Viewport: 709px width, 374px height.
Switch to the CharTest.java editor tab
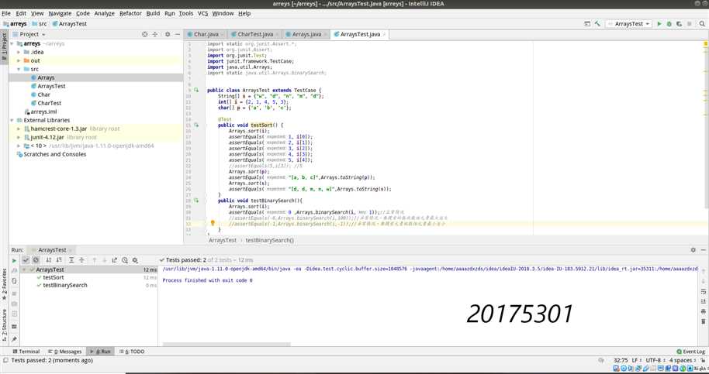(255, 34)
